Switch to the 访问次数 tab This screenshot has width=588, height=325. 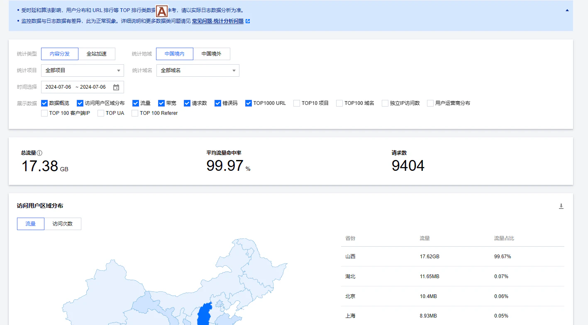click(x=63, y=223)
